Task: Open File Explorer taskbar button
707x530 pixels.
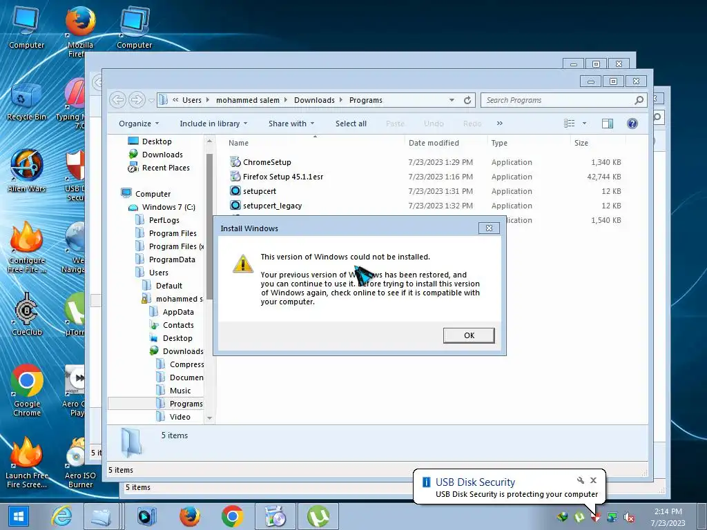Action: coord(101,516)
